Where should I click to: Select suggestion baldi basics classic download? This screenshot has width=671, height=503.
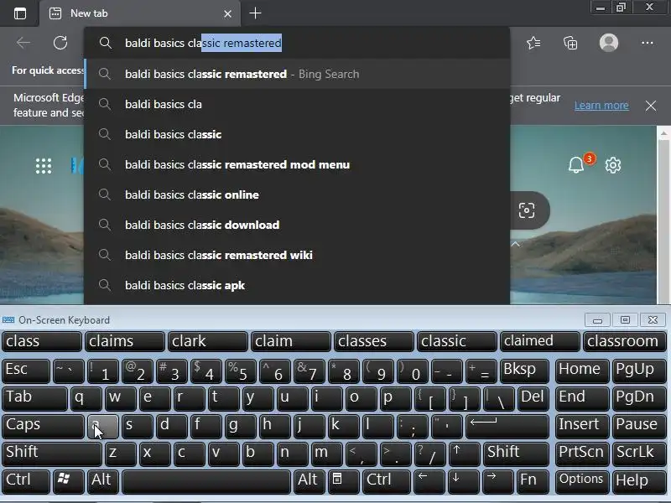coord(297,225)
